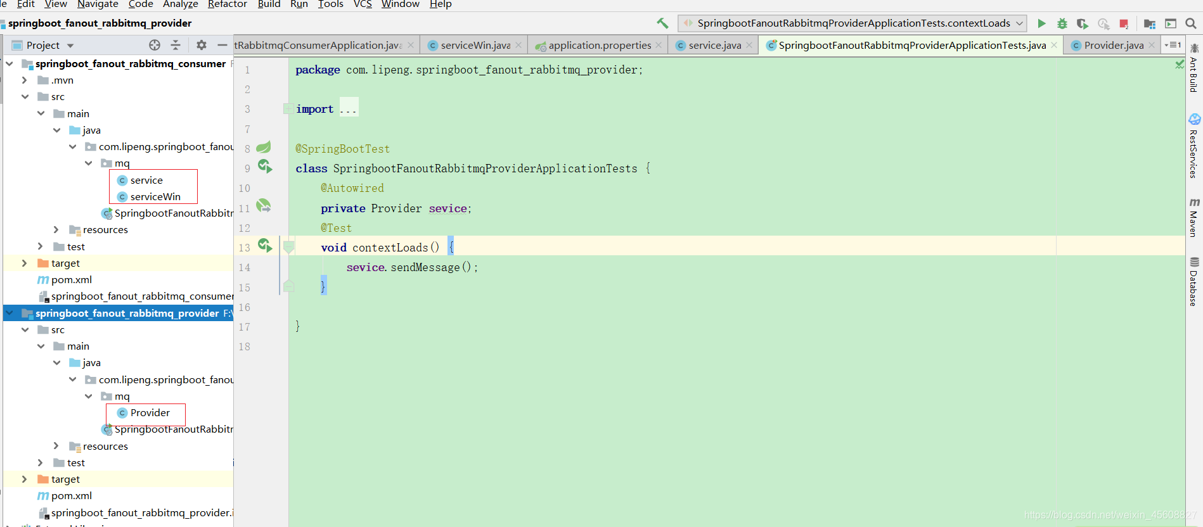Open the Analyze menu
Screen dimensions: 1203x527
(181, 4)
